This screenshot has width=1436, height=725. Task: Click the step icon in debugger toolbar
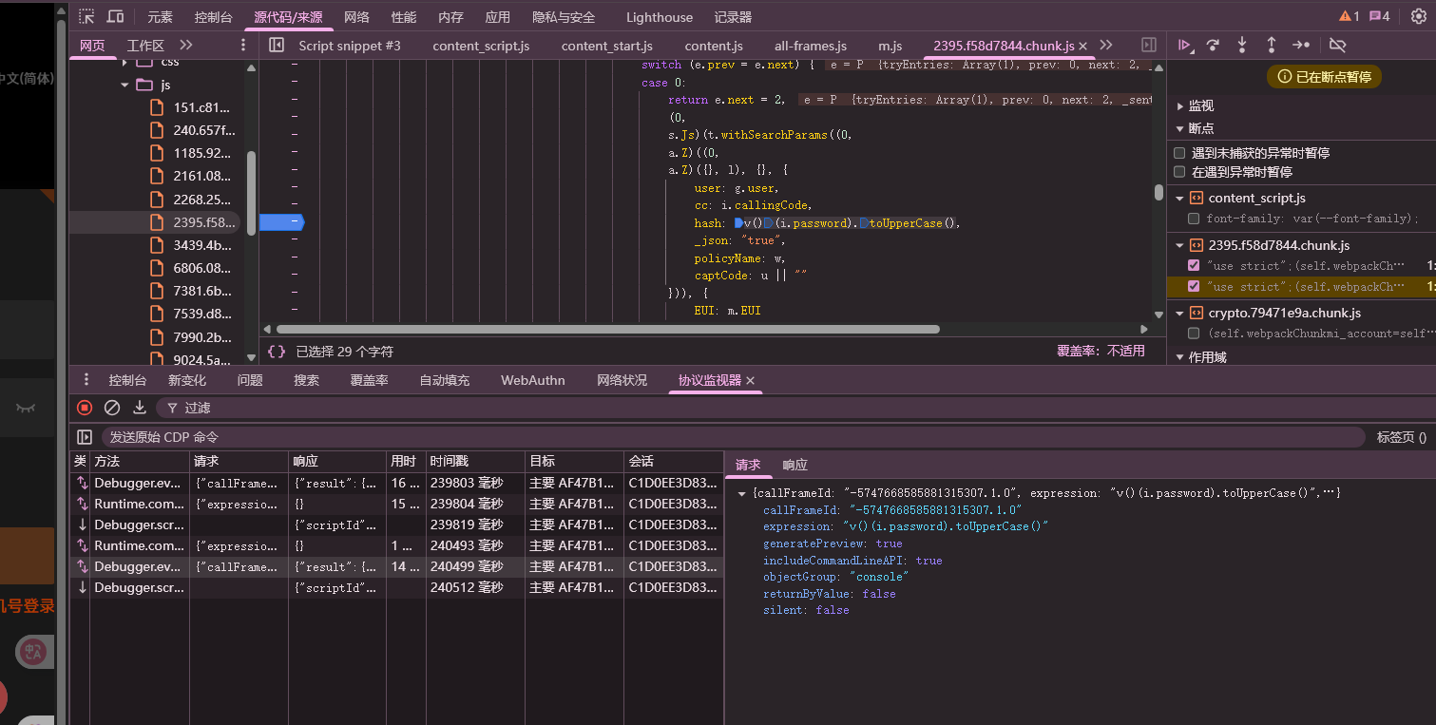[1300, 45]
